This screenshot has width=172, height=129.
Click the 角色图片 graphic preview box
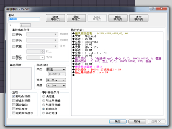pos(21,78)
